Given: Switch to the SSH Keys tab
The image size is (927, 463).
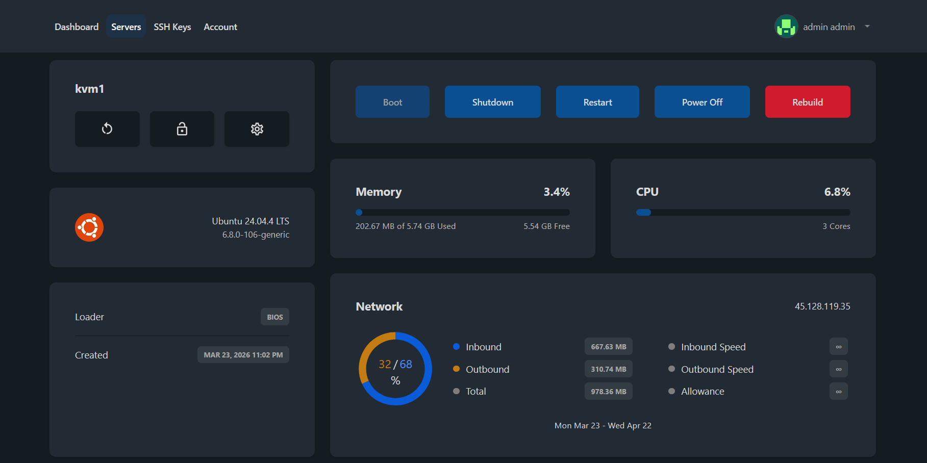Looking at the screenshot, I should pyautogui.click(x=172, y=27).
